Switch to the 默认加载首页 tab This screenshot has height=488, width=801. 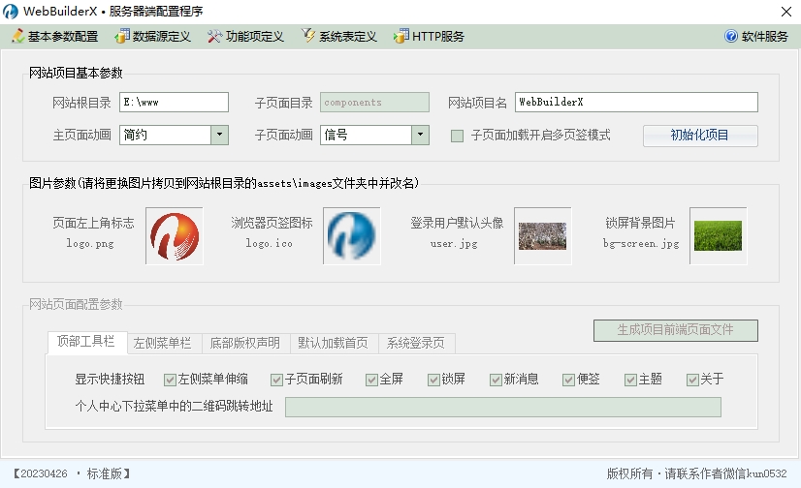pyautogui.click(x=333, y=343)
